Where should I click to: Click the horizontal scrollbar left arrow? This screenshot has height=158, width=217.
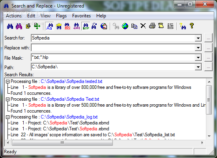pos(8,143)
